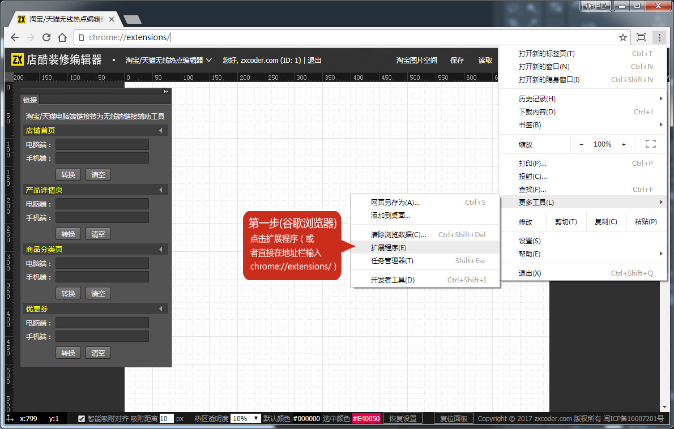Click the crosshair coordinate icon in the status bar
This screenshot has width=674, height=429.
point(10,418)
